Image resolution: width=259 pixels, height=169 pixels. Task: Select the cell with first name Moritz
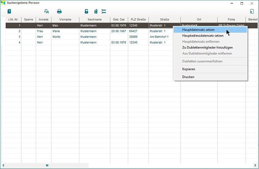pos(65,37)
